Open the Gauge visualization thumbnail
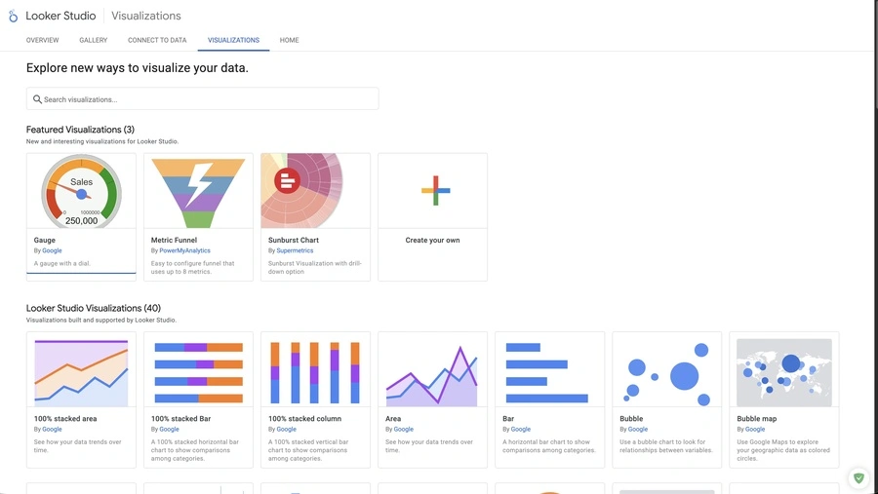The image size is (878, 494). pyautogui.click(x=81, y=191)
